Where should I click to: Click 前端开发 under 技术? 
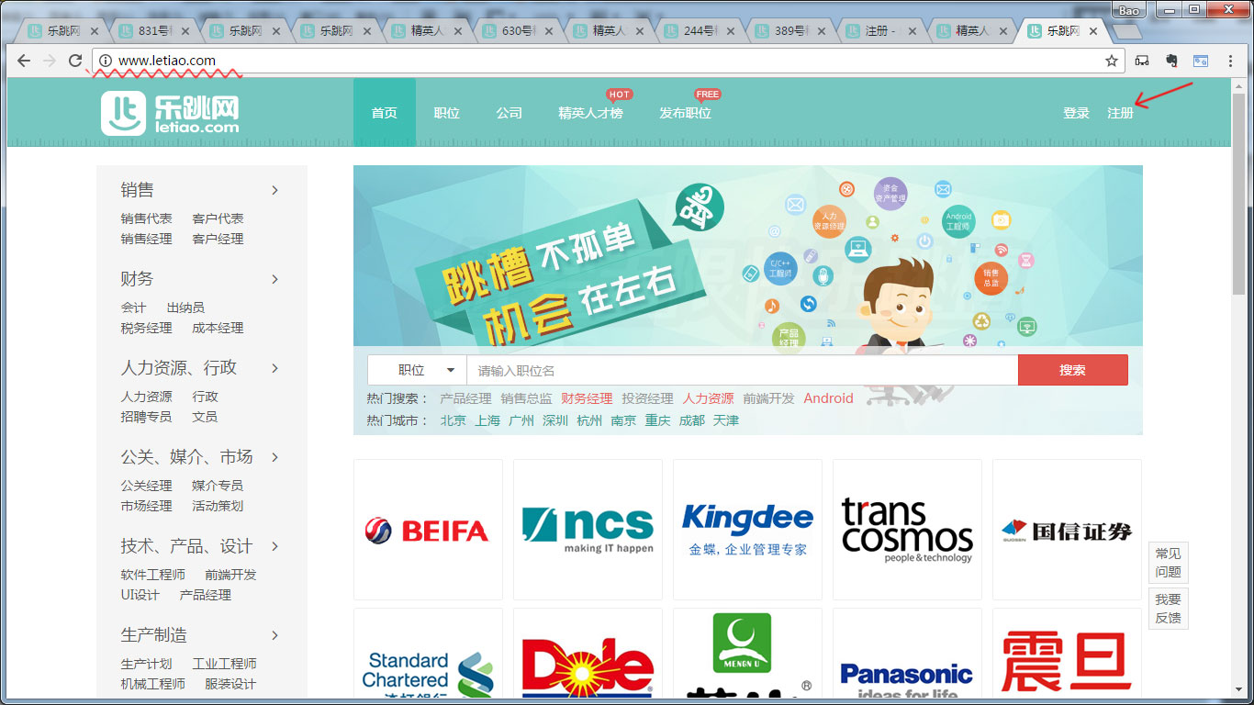pyautogui.click(x=230, y=575)
